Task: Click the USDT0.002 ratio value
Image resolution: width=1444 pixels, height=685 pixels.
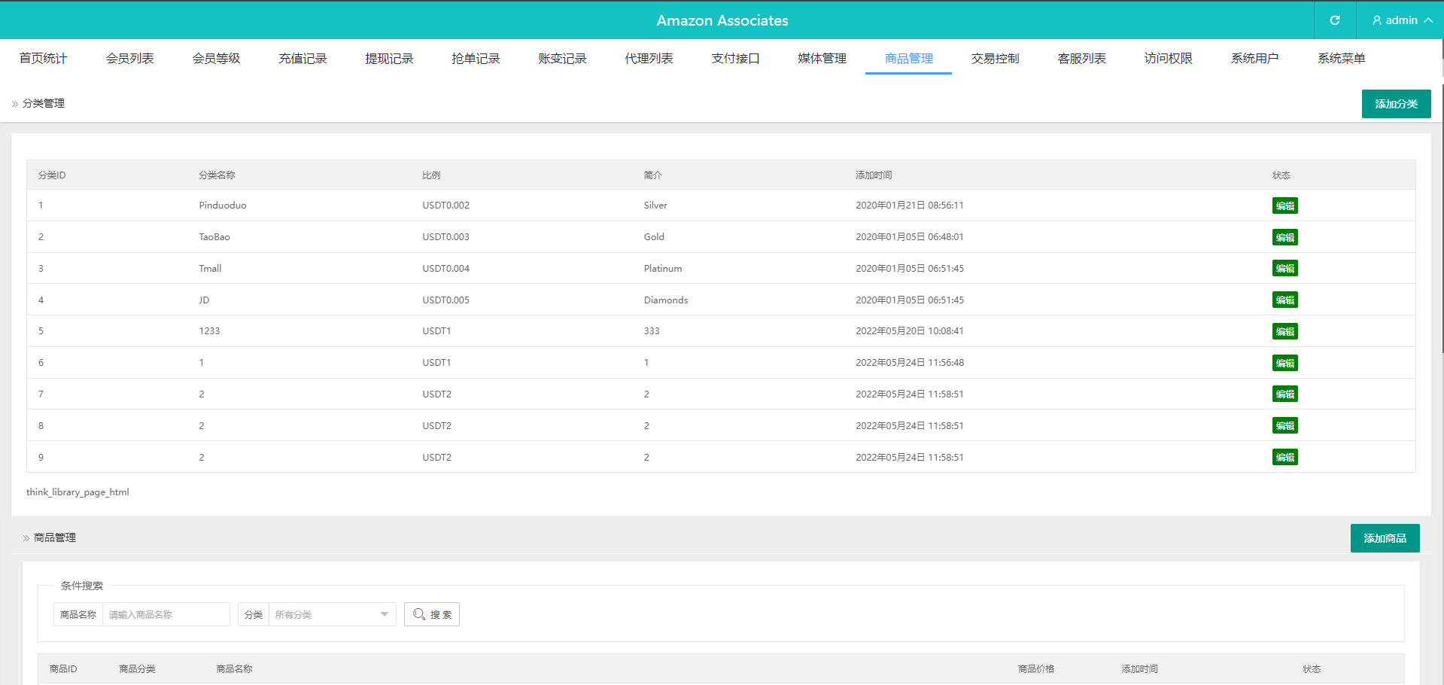Action: [x=445, y=205]
